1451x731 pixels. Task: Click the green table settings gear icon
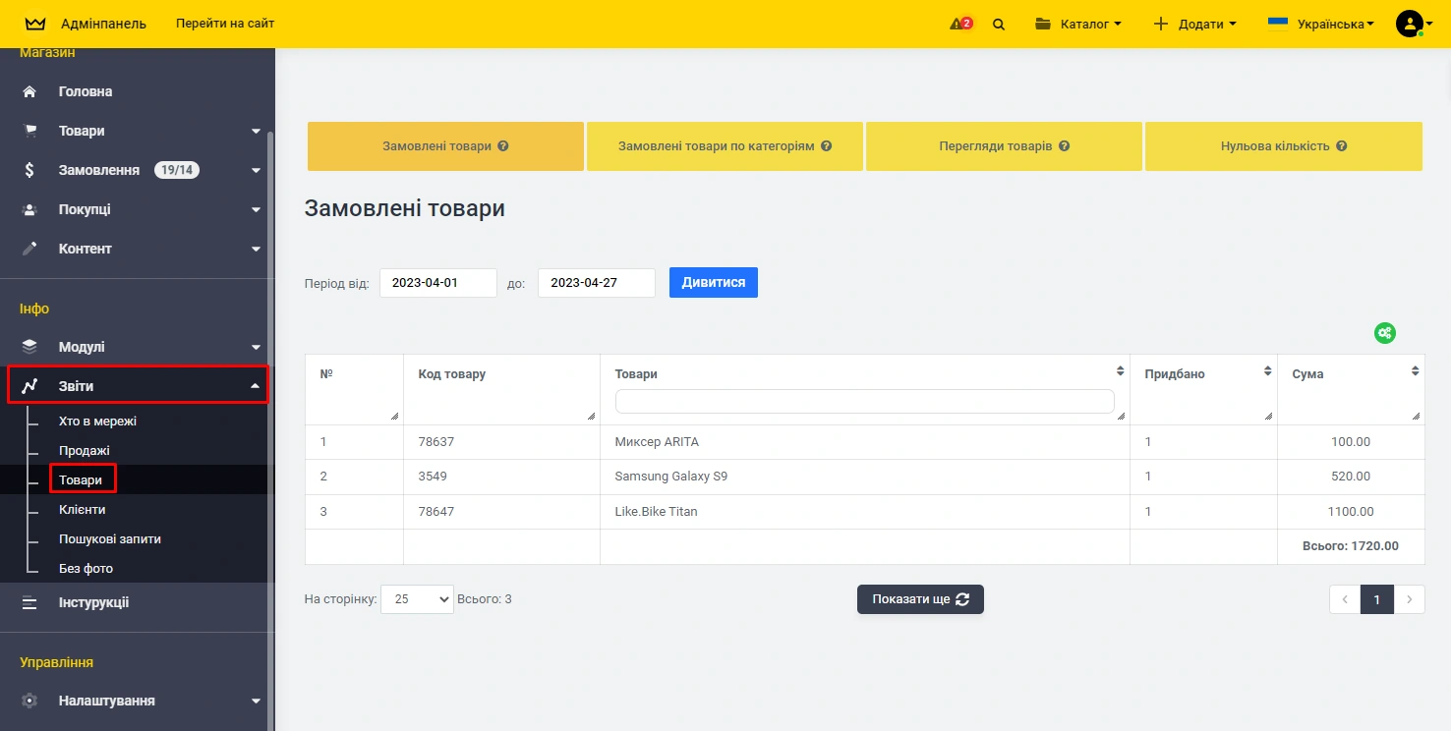pyautogui.click(x=1384, y=333)
